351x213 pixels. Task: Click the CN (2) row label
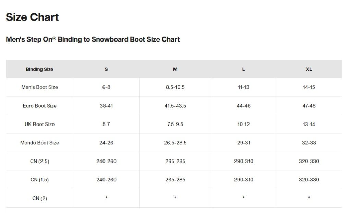[39, 198]
